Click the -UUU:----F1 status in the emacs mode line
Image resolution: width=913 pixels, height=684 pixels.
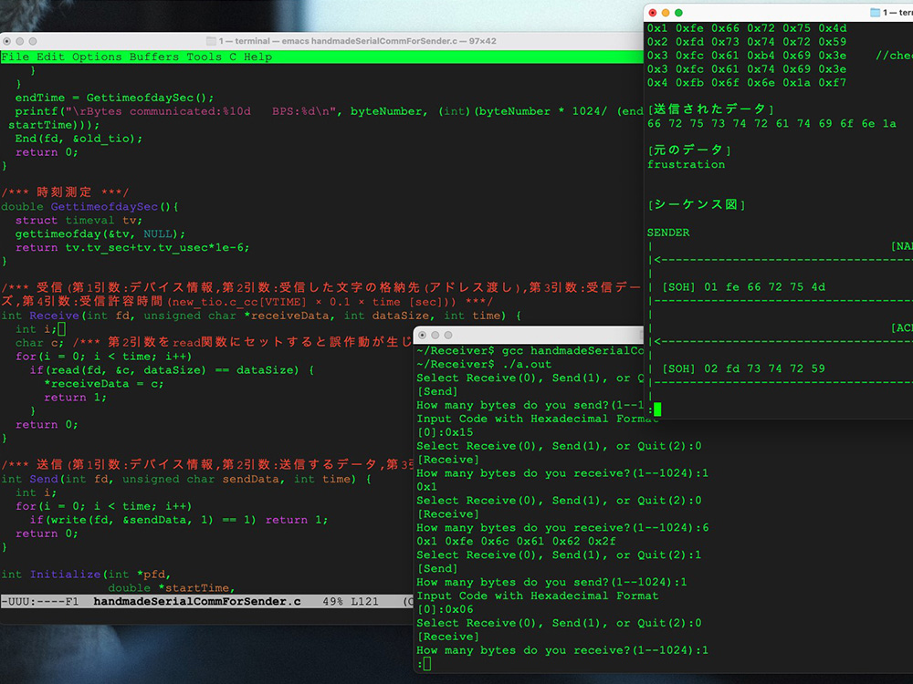point(41,601)
